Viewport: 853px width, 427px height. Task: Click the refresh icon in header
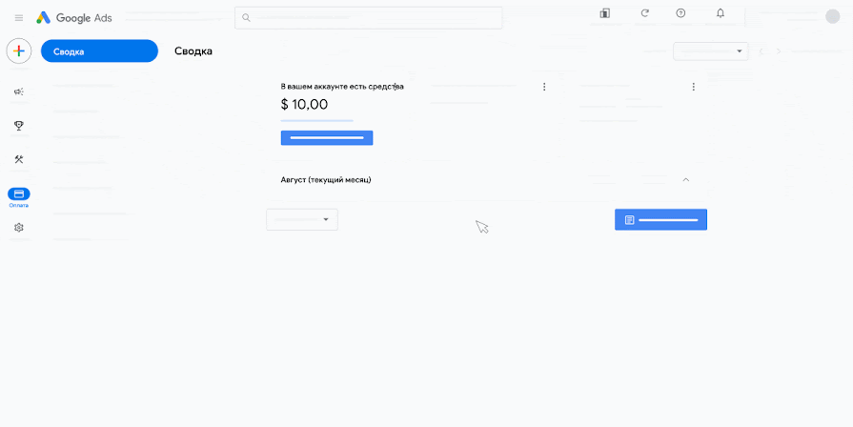pyautogui.click(x=645, y=13)
